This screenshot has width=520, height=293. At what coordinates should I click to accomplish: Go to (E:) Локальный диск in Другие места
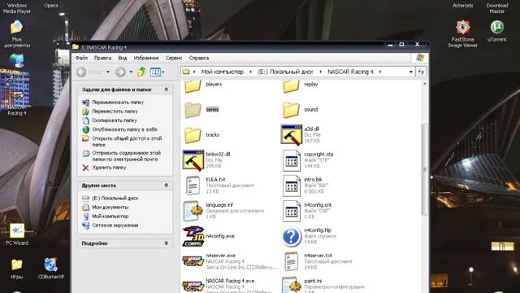click(115, 198)
